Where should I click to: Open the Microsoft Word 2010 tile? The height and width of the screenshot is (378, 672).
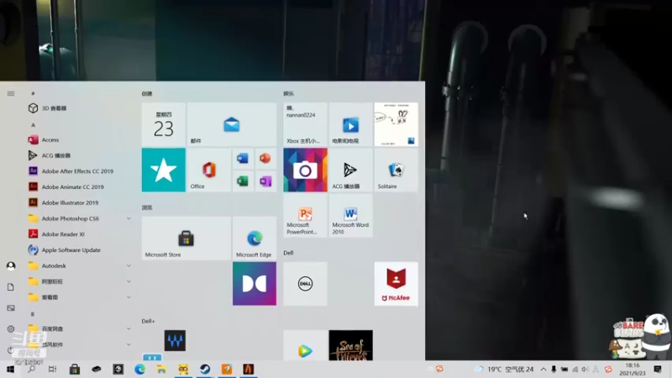[350, 215]
